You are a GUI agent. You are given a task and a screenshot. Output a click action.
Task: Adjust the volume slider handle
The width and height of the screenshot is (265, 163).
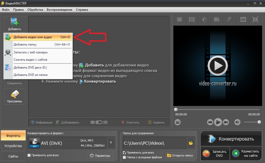click(x=259, y=122)
